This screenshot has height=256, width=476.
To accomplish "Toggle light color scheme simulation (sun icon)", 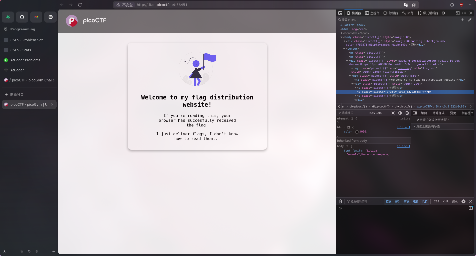I will (x=393, y=113).
